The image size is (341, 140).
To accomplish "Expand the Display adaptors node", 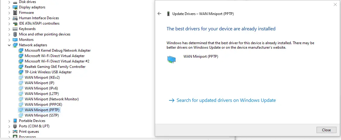I will coord(9,7).
